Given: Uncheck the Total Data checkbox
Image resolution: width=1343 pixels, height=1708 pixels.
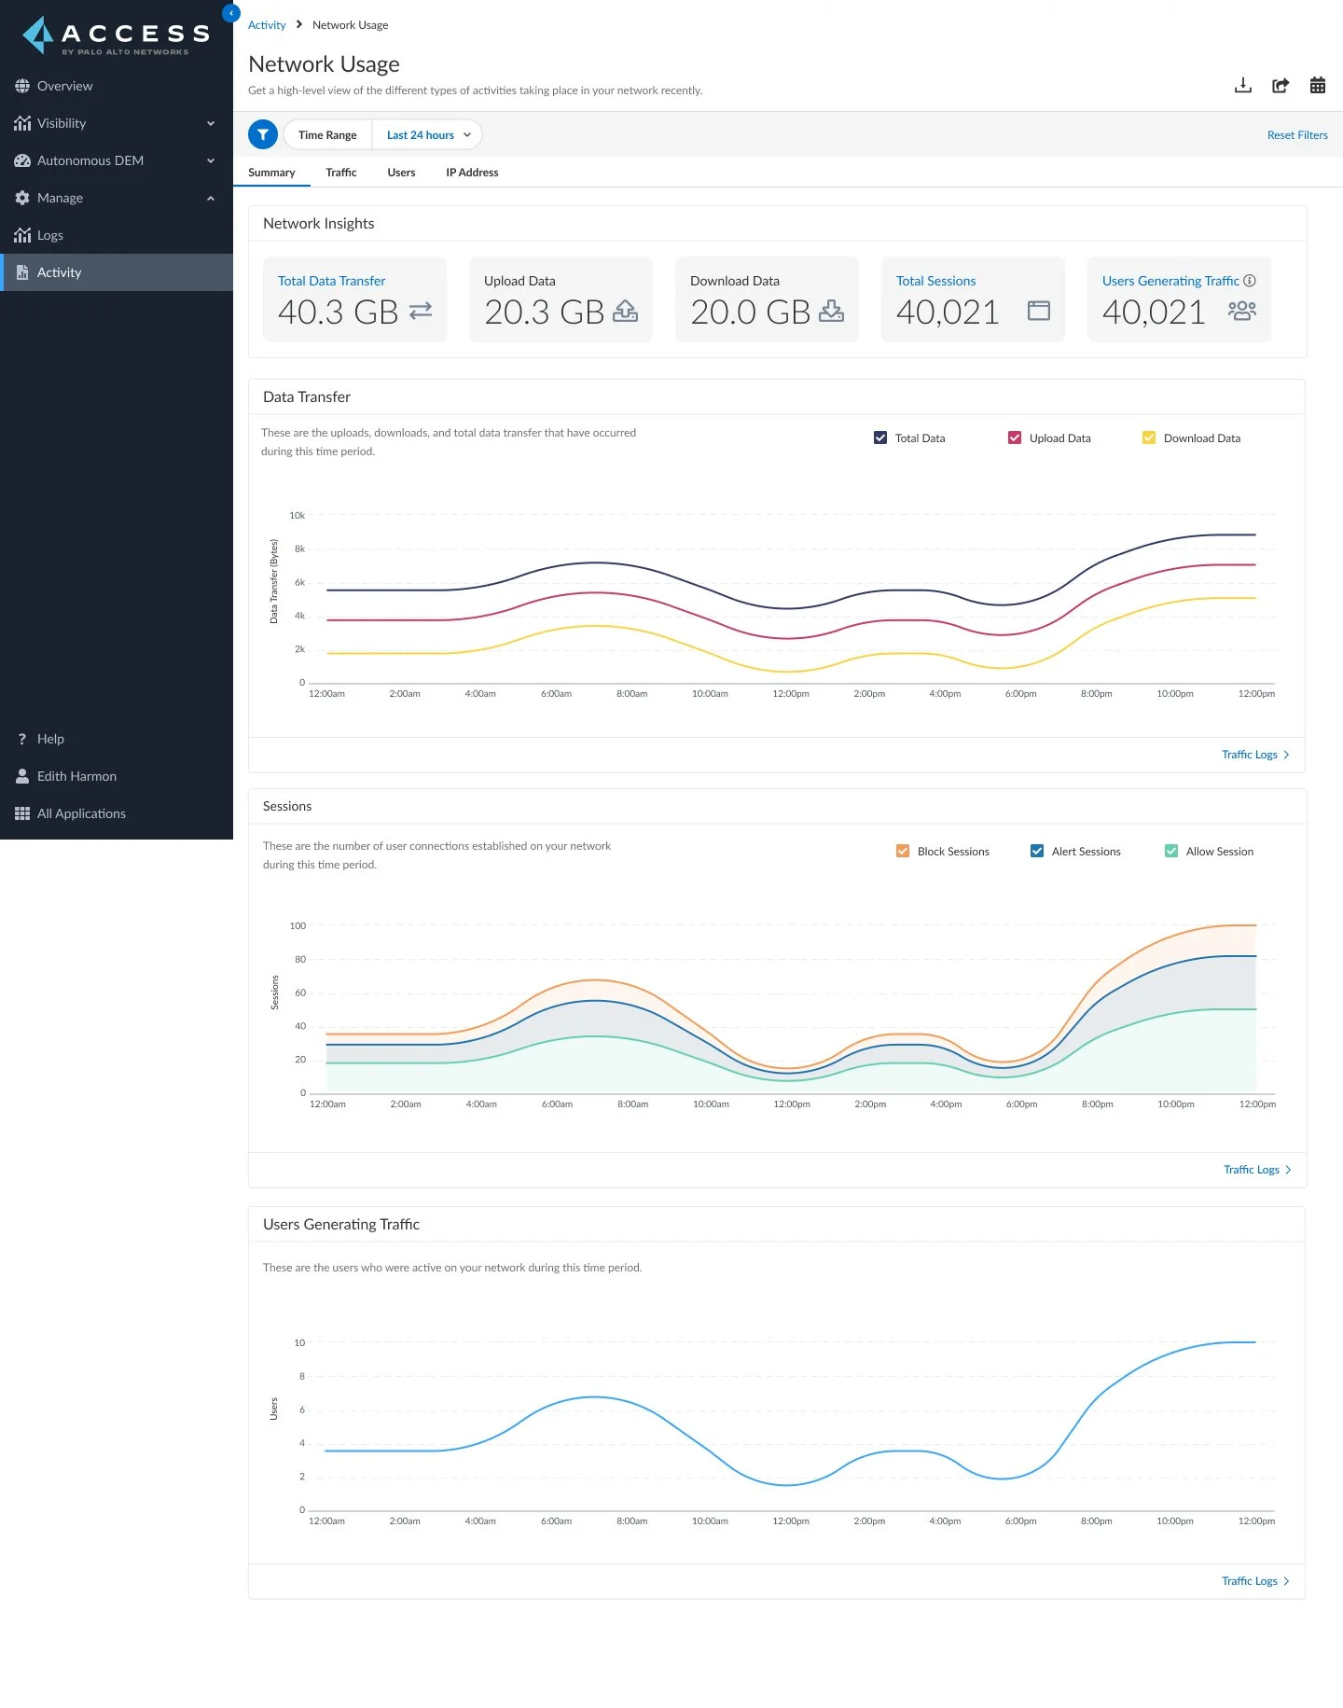Looking at the screenshot, I should coord(880,437).
